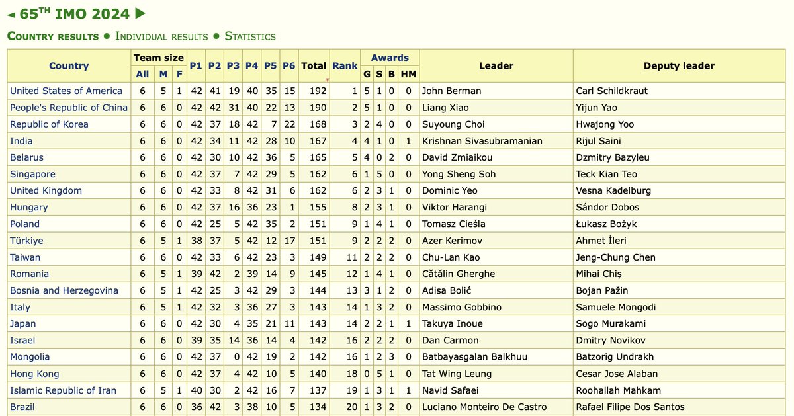Open the Taiwan country link
Image resolution: width=794 pixels, height=416 pixels.
coord(25,257)
